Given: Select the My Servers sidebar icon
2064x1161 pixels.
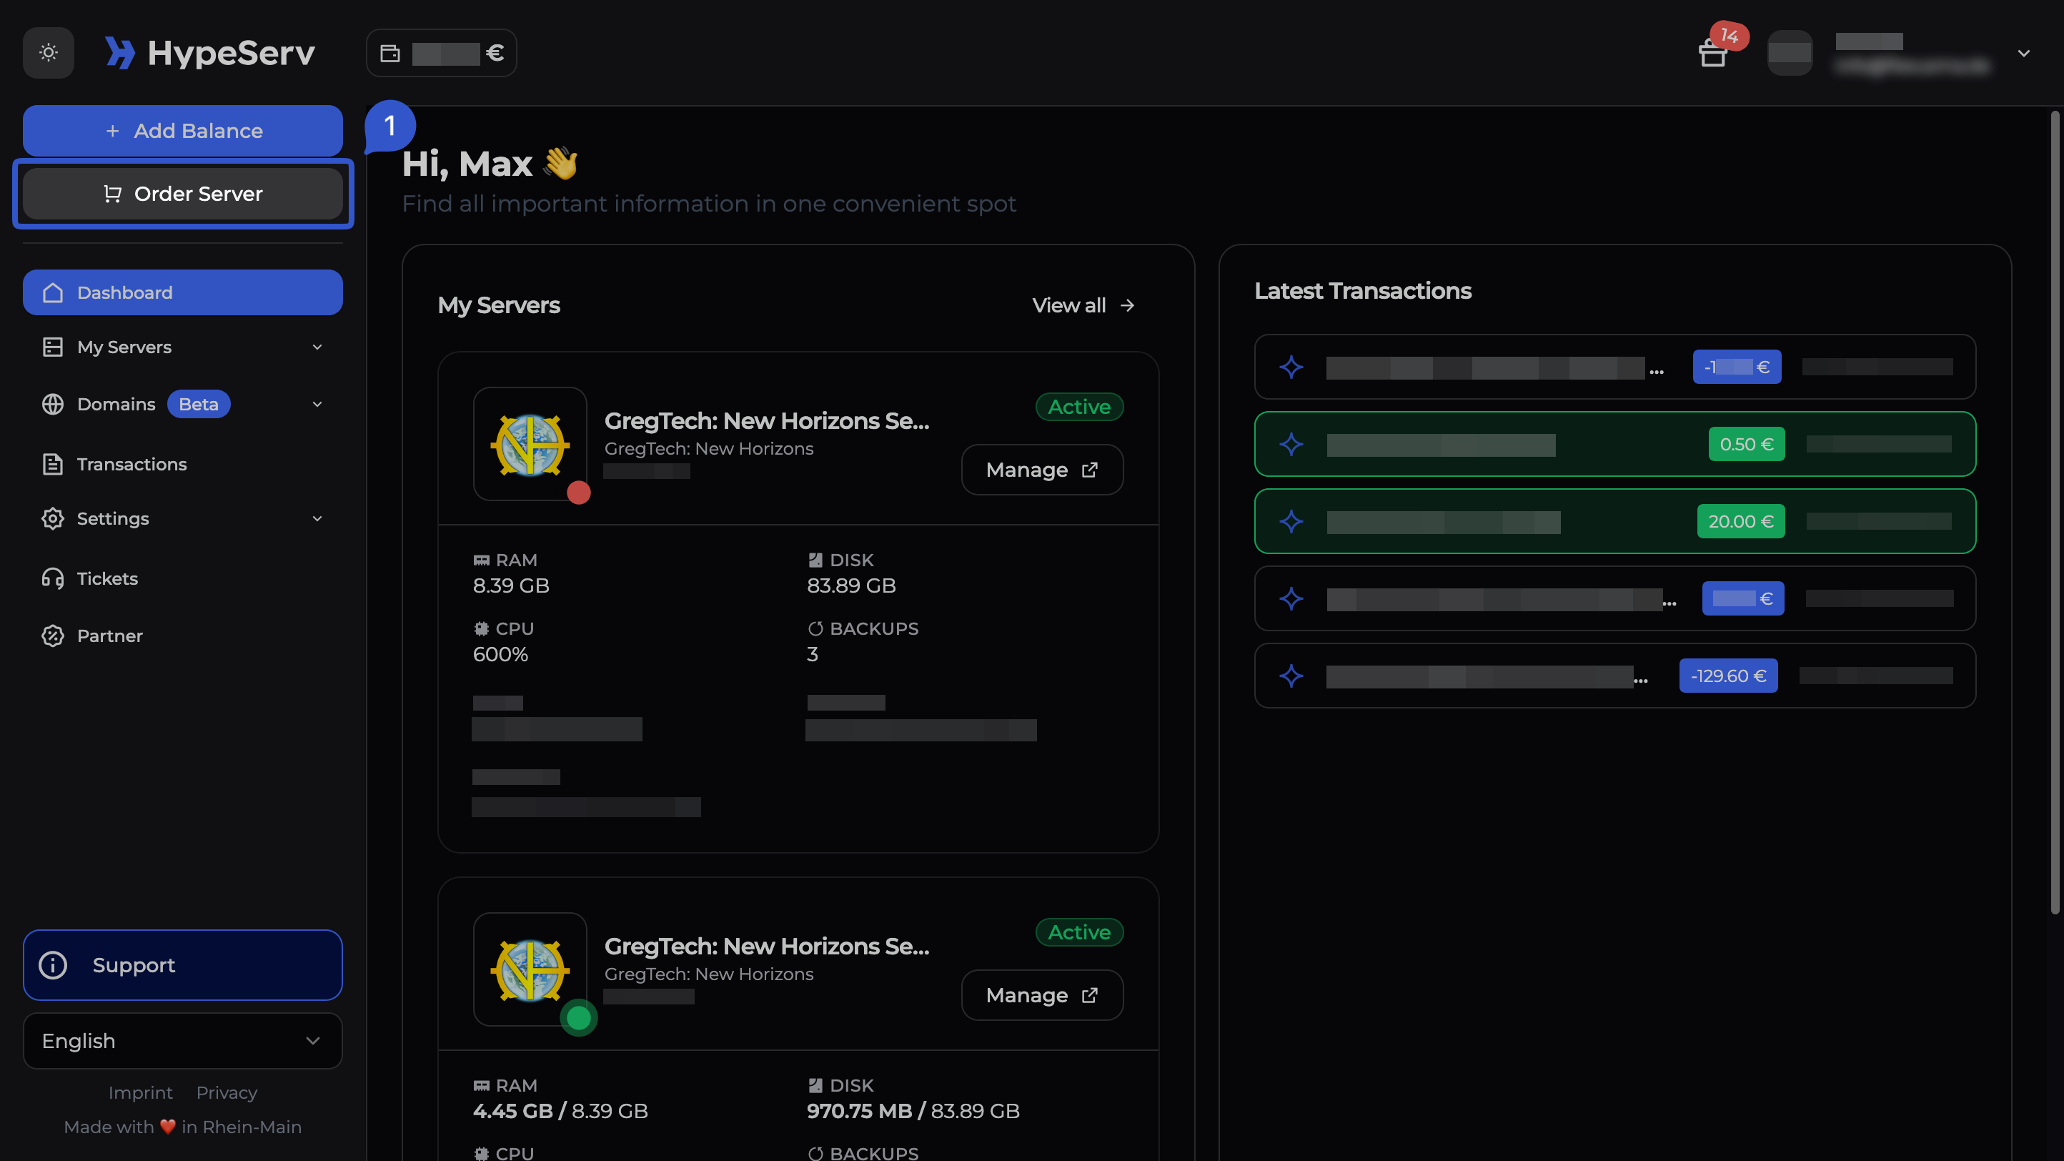Looking at the screenshot, I should point(53,346).
